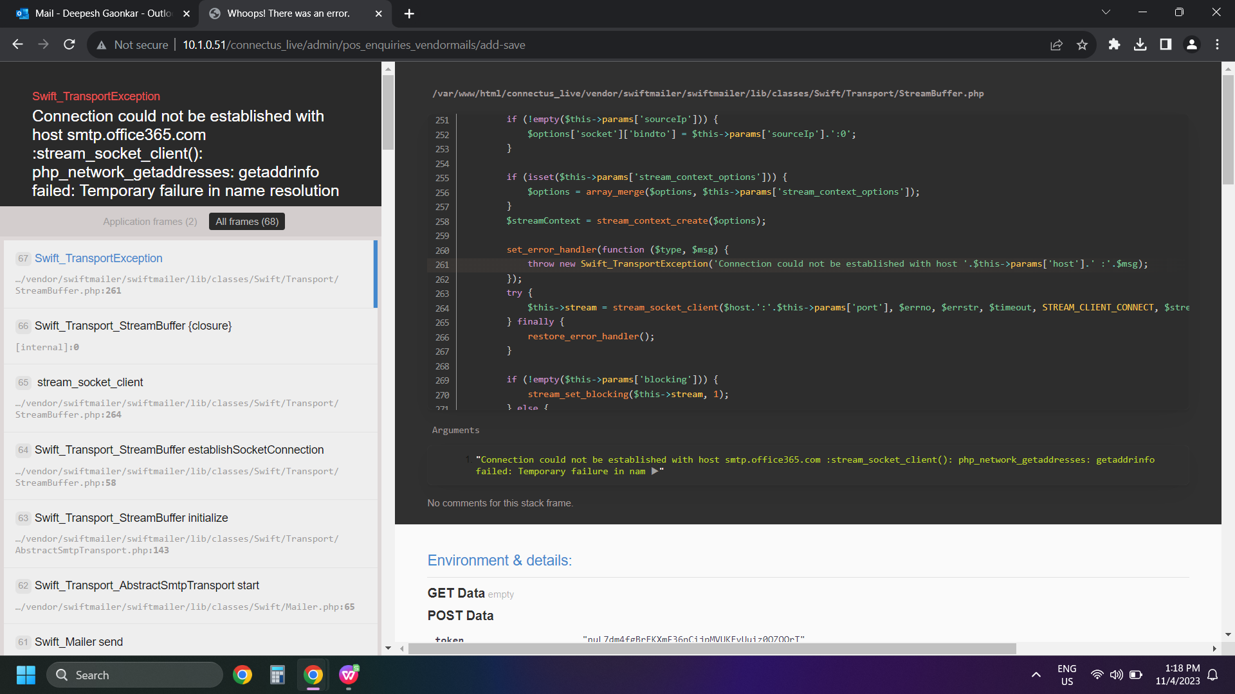Image resolution: width=1235 pixels, height=694 pixels.
Task: Select frame 64 establishSocketConnection
Action: pyautogui.click(x=190, y=466)
